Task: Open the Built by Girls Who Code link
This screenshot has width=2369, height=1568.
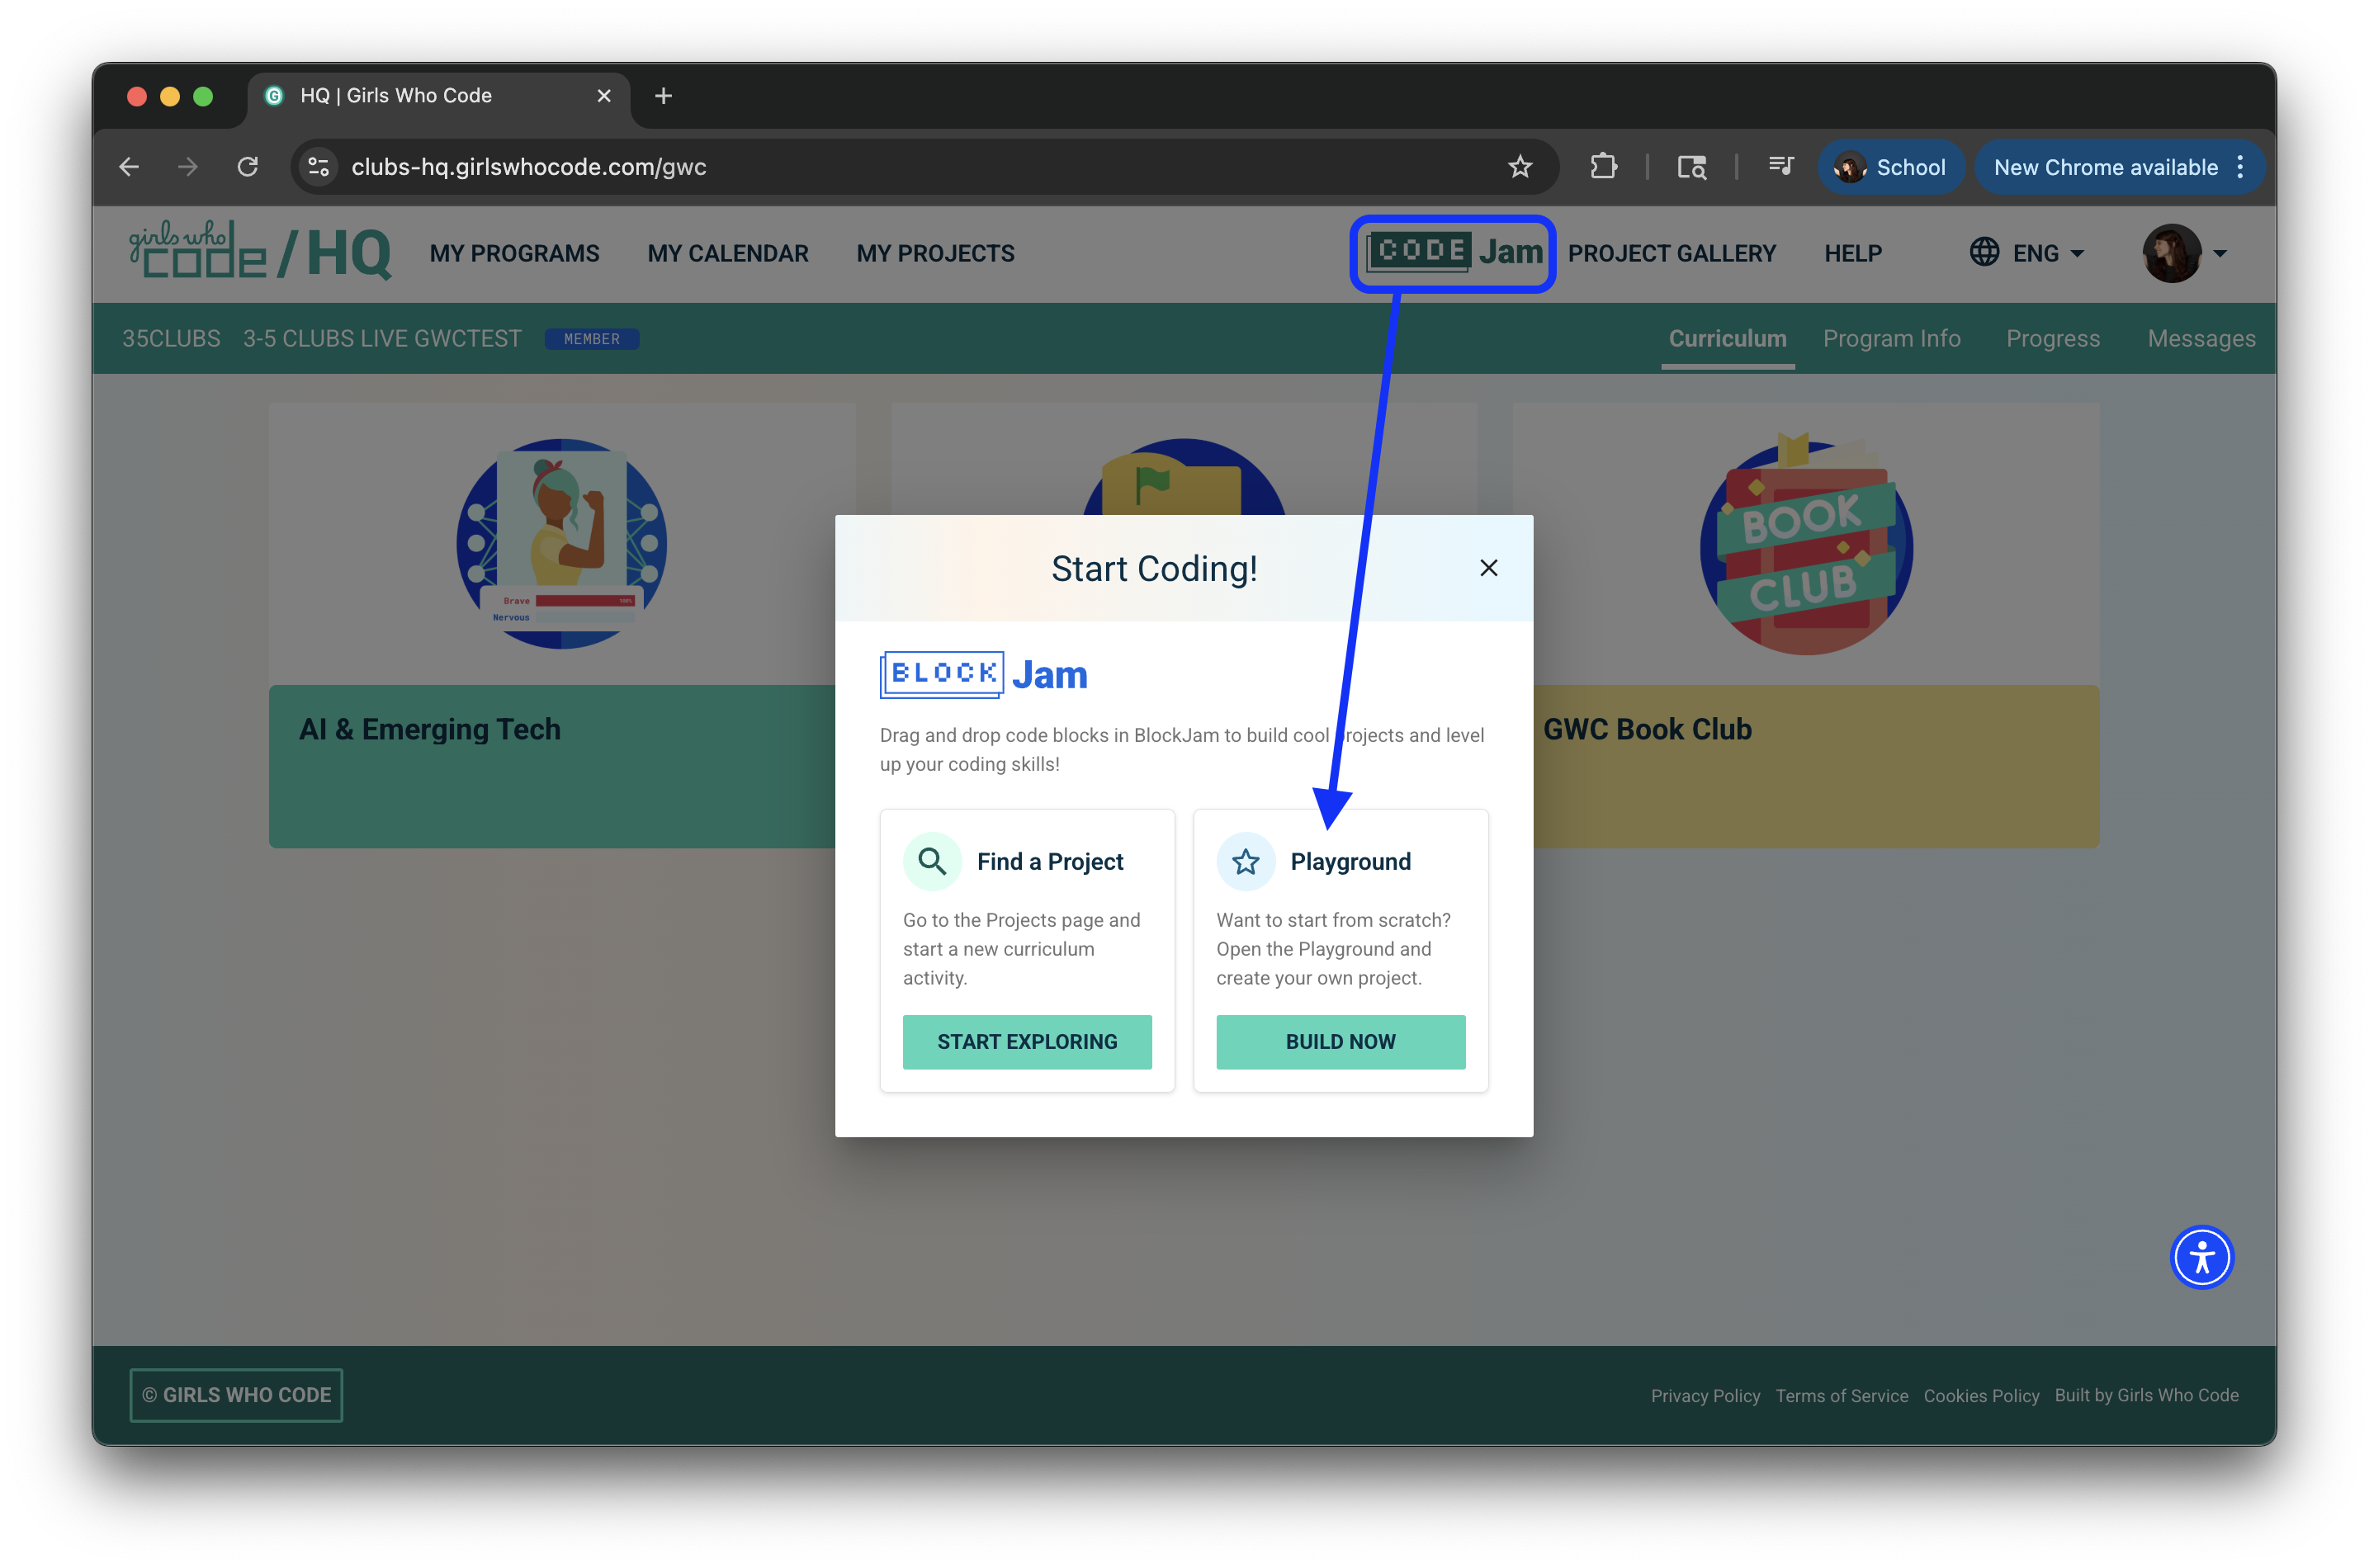Action: pyautogui.click(x=2146, y=1395)
